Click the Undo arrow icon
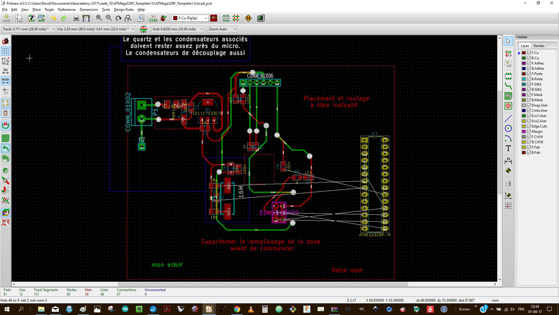 (53, 18)
